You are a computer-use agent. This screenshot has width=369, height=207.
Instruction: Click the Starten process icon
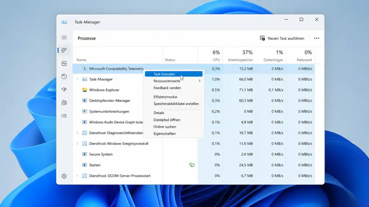click(x=84, y=165)
